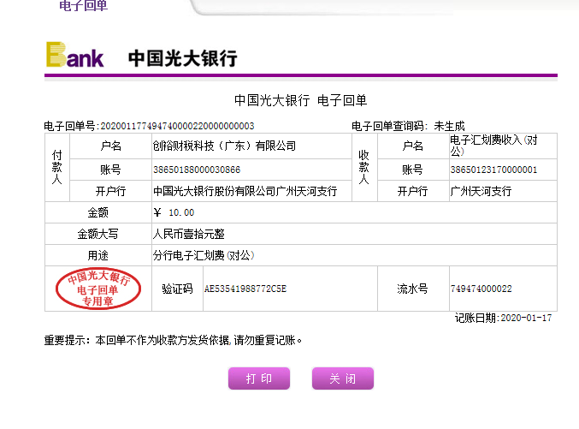Select the 电子回单 tab at top
Screen dimensions: 579x429
83,6
